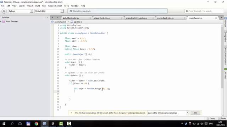Open the Edit menu
This screenshot has height=127, width=227.
pos(8,6)
